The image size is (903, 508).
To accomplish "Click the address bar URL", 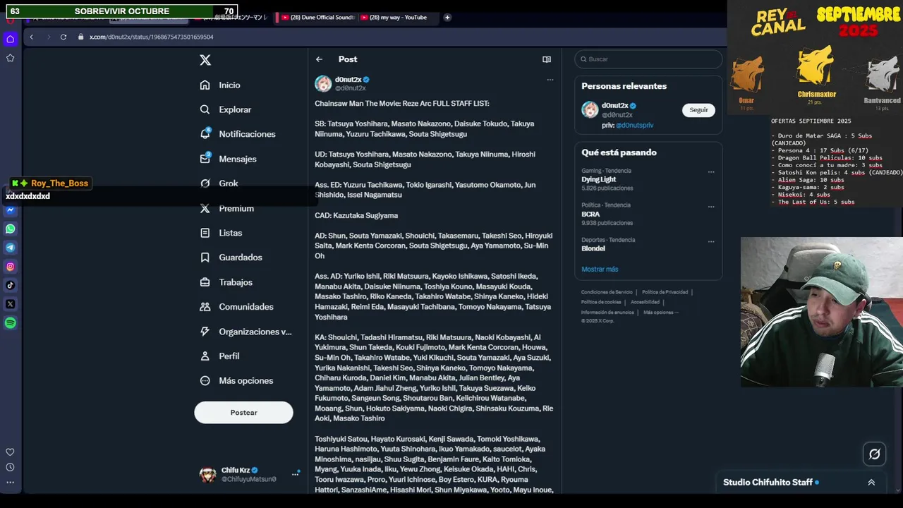I will point(151,37).
